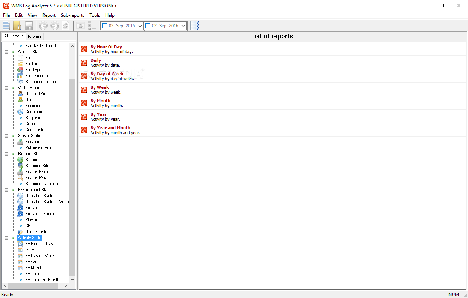
Task: Toggle the start date checkbox
Action: [105, 26]
